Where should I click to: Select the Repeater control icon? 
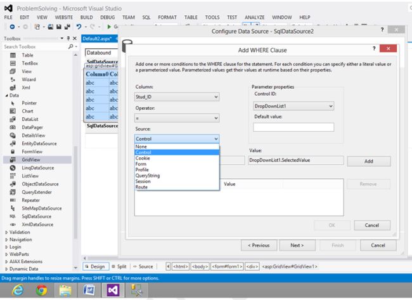coord(13,200)
